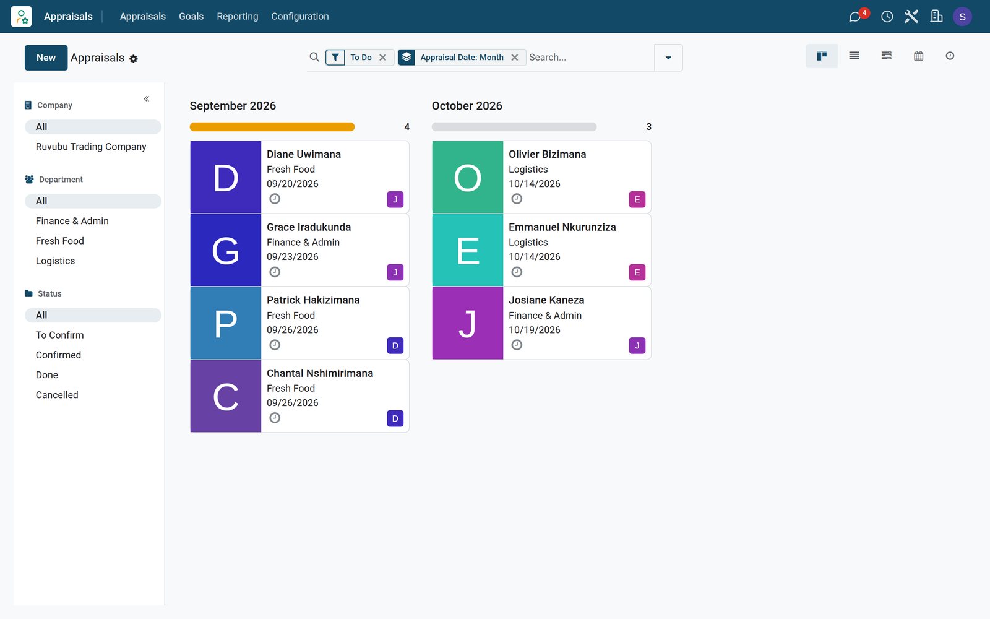Open Diane Uwimana appraisal card
Image resolution: width=990 pixels, height=619 pixels.
point(299,177)
